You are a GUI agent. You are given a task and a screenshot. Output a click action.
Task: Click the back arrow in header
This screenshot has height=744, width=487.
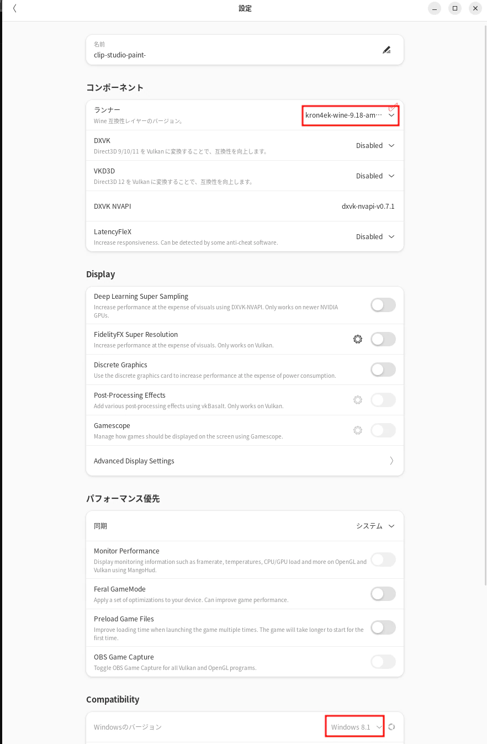point(15,8)
